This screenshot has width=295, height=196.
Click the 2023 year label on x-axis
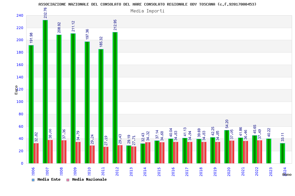tap(271, 171)
